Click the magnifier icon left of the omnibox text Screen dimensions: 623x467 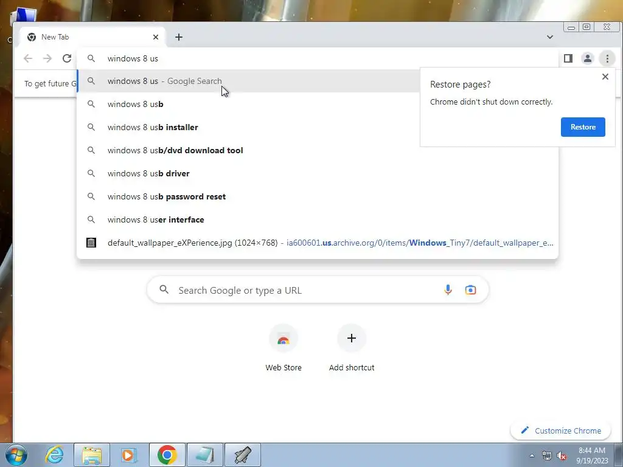91,59
